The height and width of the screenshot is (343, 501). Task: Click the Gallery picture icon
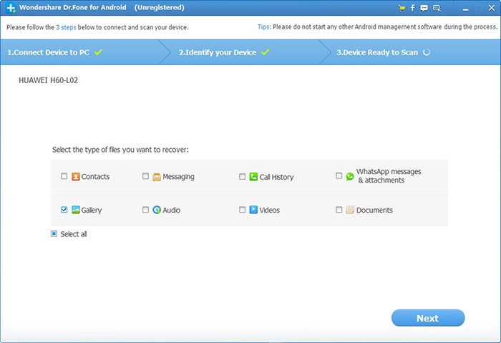coord(76,210)
